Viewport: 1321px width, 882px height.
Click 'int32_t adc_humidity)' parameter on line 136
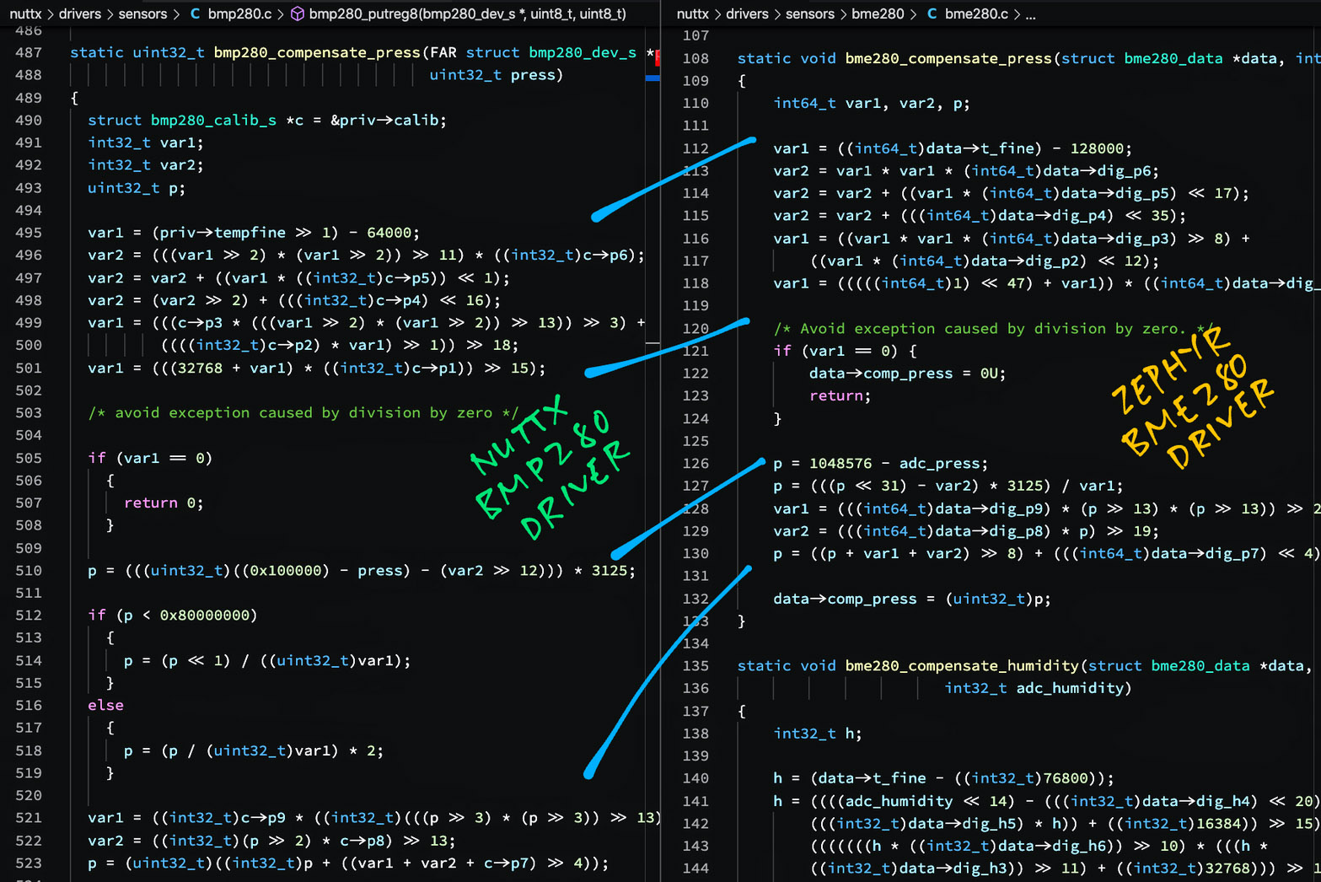click(1038, 689)
